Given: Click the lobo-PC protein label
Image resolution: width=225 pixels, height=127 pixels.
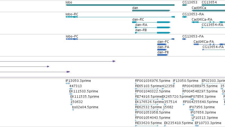Looking at the screenshot, I should pos(72,36).
